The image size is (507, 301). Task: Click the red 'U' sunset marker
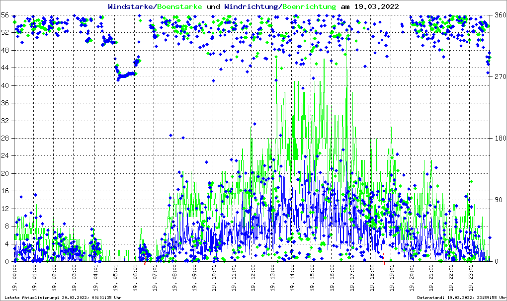point(383,264)
